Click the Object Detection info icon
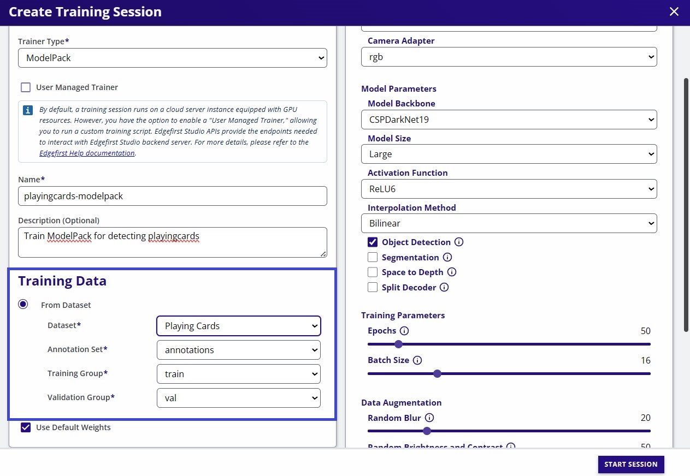 coord(459,242)
